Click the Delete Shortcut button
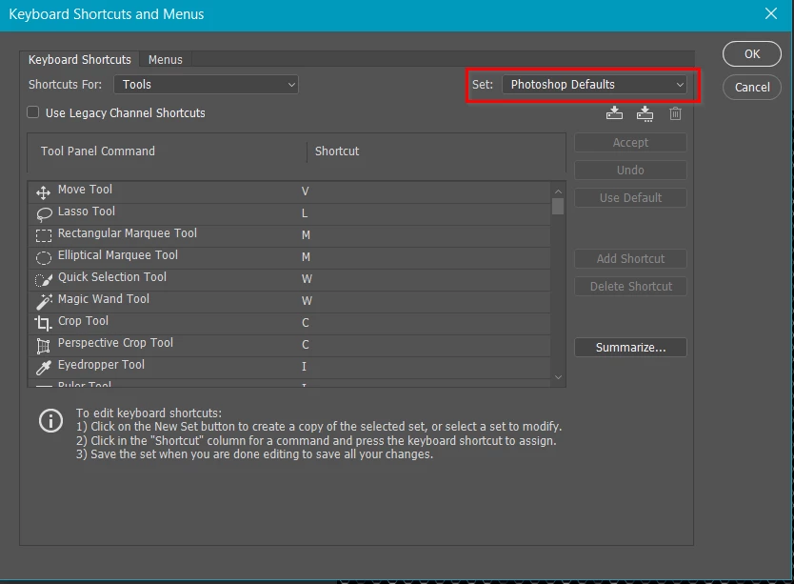 coord(630,287)
